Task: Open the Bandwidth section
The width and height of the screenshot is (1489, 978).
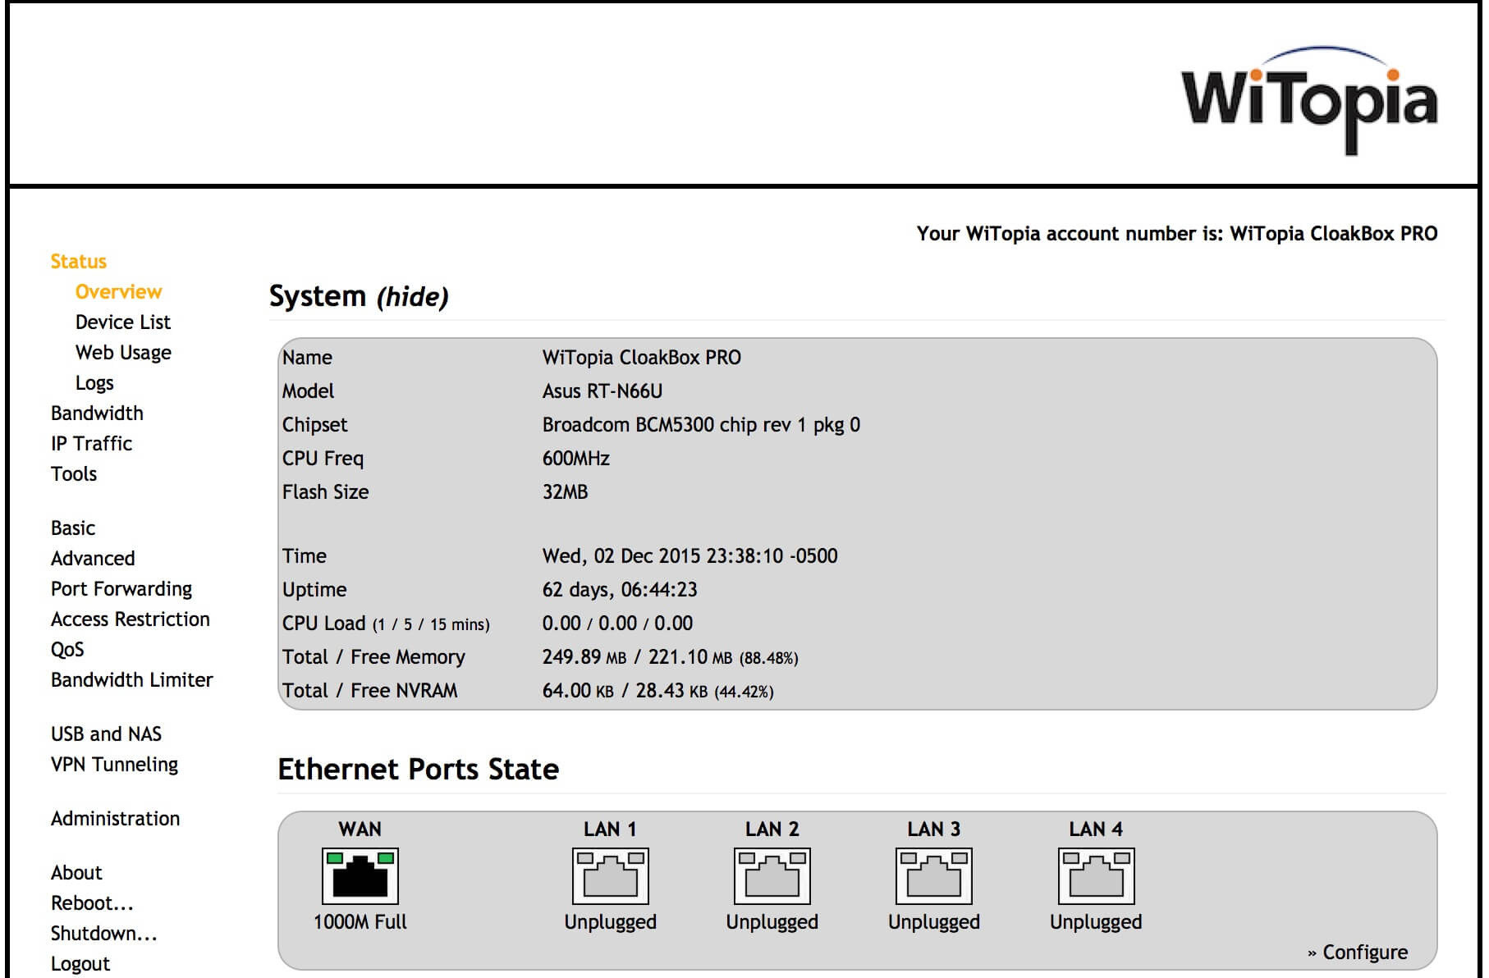Action: click(97, 414)
